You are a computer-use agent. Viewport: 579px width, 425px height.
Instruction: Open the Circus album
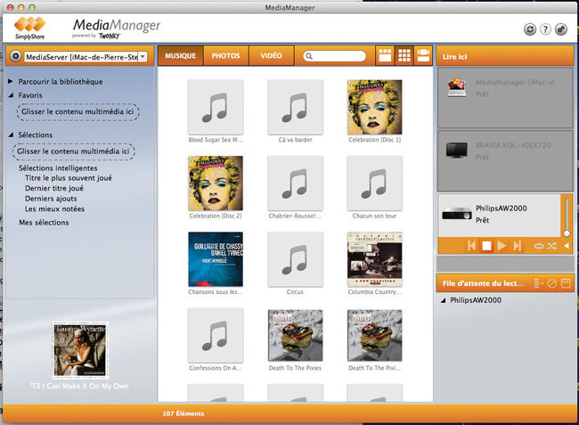296,259
